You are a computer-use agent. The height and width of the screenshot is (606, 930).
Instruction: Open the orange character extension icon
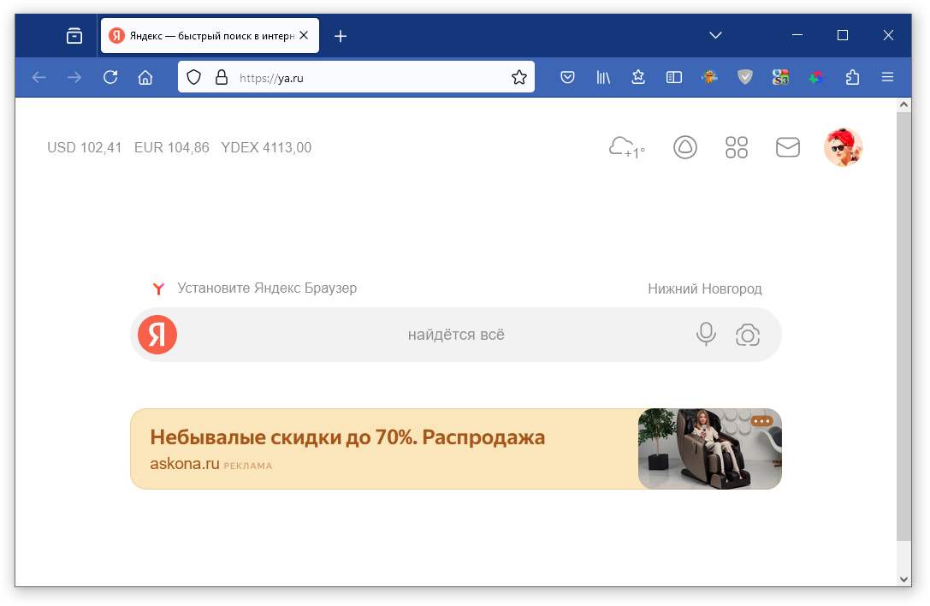709,77
